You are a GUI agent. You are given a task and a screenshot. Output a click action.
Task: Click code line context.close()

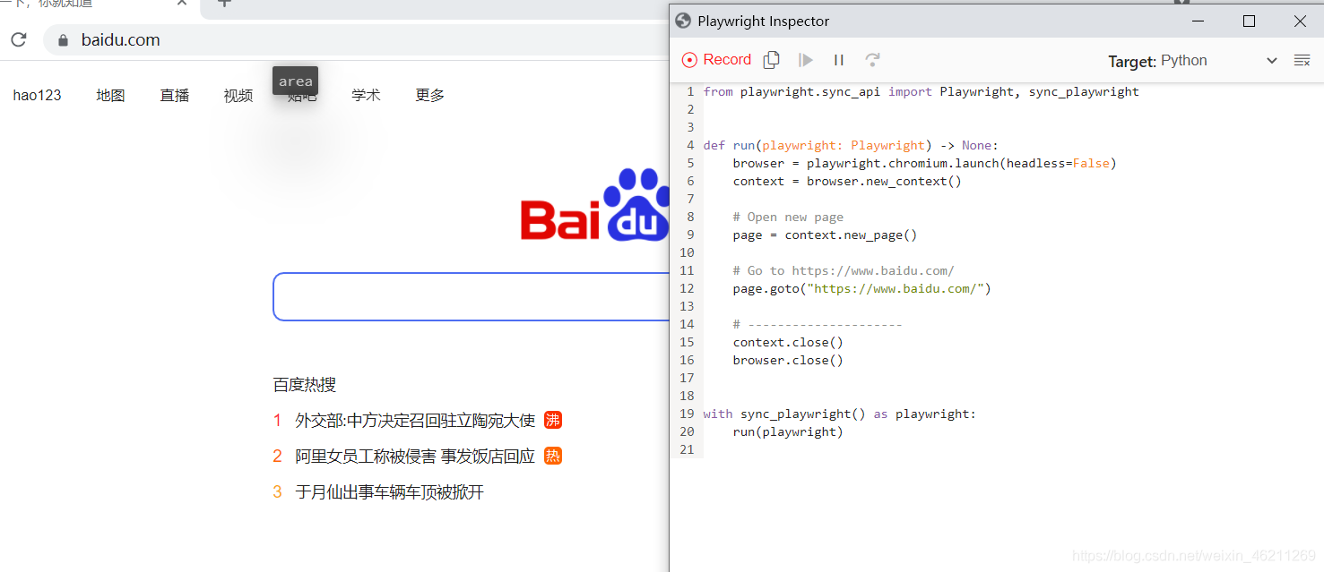(x=788, y=342)
